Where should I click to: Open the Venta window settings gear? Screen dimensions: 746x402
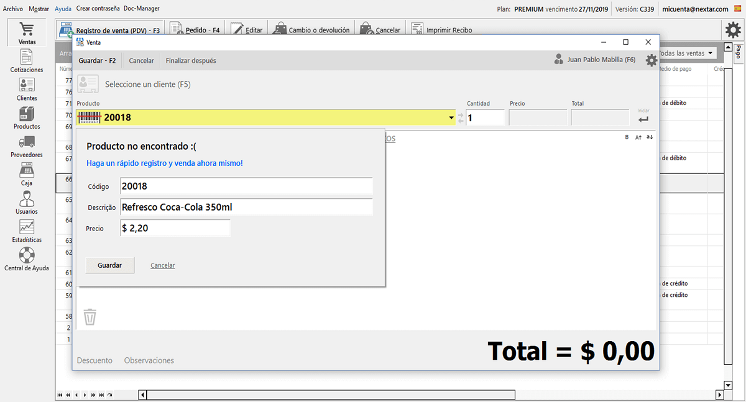coord(651,60)
